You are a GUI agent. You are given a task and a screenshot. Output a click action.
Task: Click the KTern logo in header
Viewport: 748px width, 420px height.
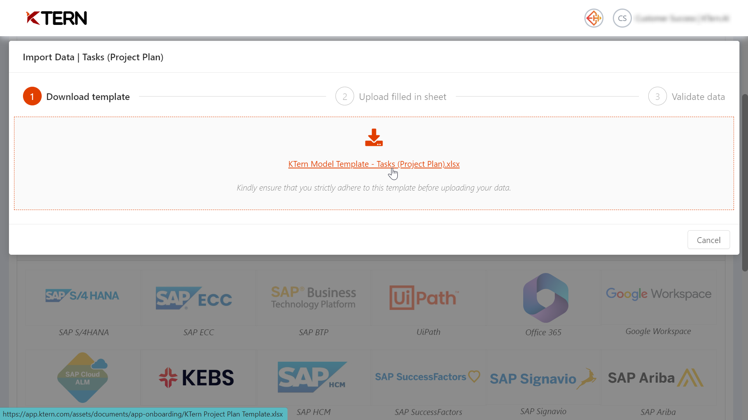56,18
